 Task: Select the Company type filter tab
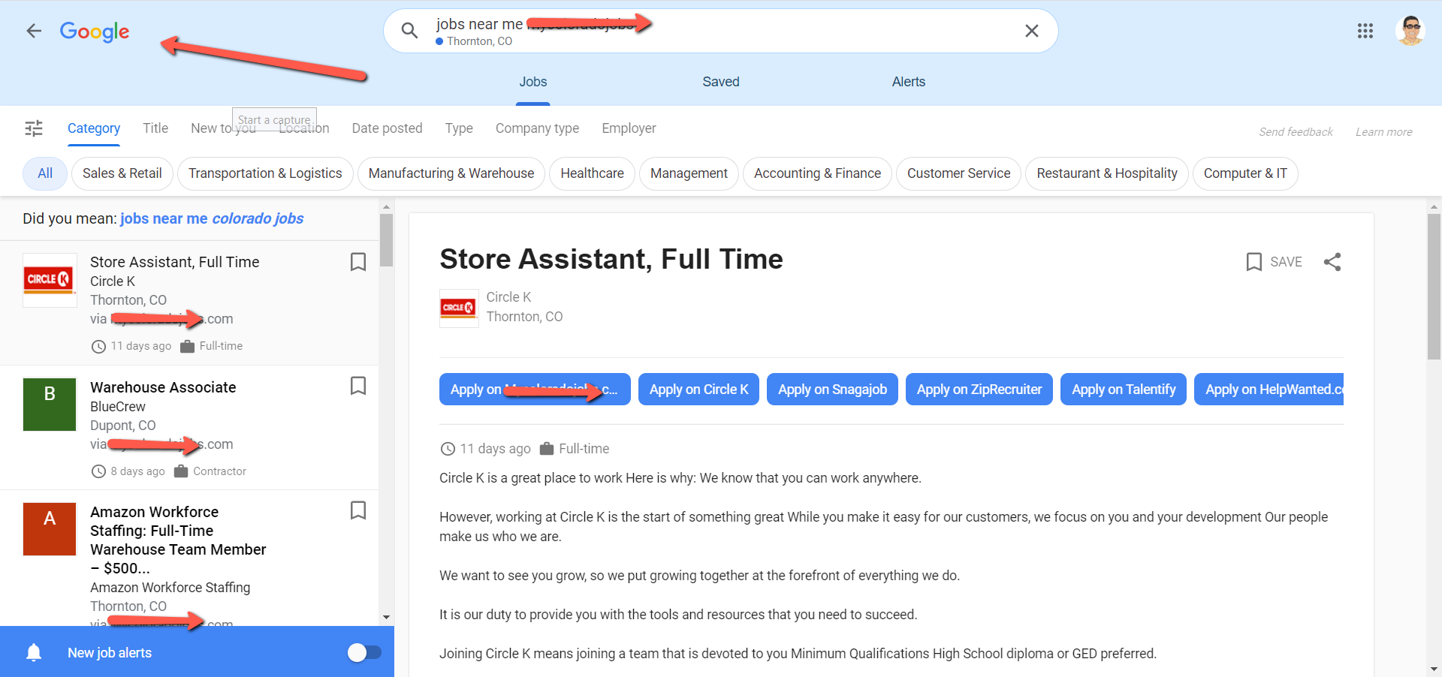click(x=537, y=128)
